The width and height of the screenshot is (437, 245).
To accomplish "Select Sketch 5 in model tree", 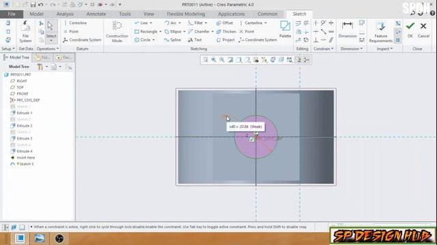I will click(x=22, y=164).
